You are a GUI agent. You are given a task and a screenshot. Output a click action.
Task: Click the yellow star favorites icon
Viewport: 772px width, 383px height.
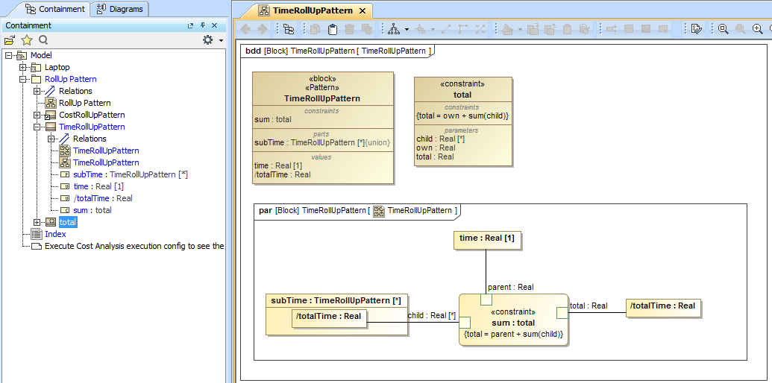[x=27, y=40]
